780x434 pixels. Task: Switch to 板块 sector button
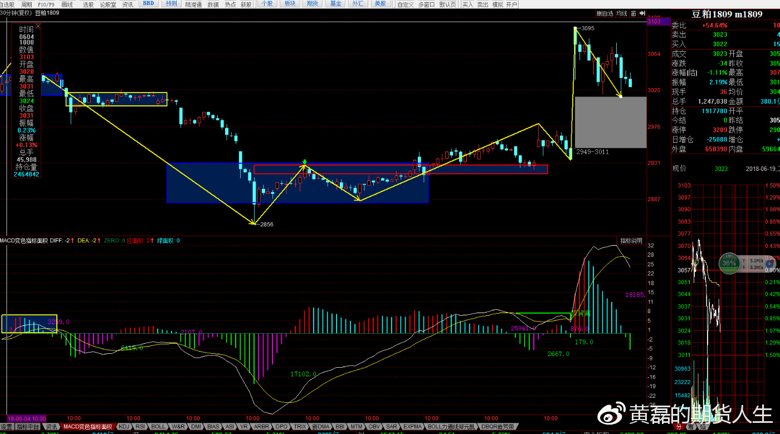290,3
